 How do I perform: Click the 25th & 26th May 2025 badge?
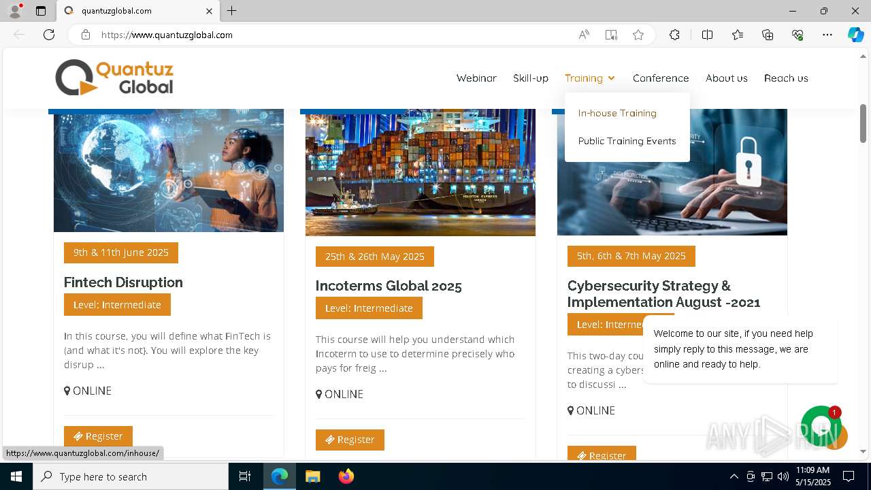(375, 257)
